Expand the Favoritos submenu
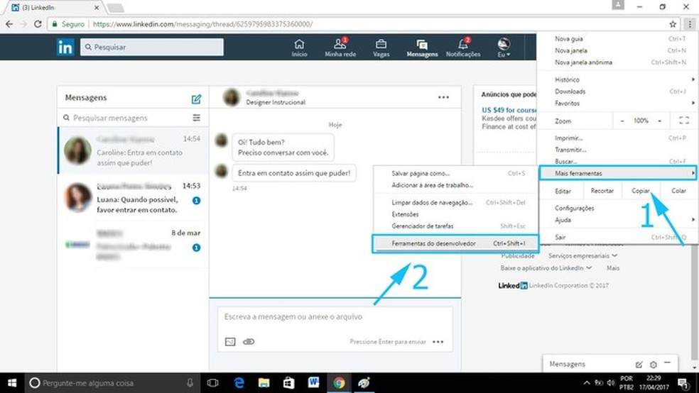 pyautogui.click(x=617, y=104)
